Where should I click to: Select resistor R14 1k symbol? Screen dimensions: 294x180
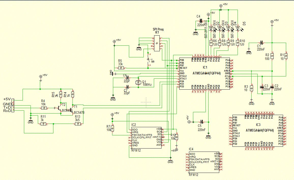73,94
